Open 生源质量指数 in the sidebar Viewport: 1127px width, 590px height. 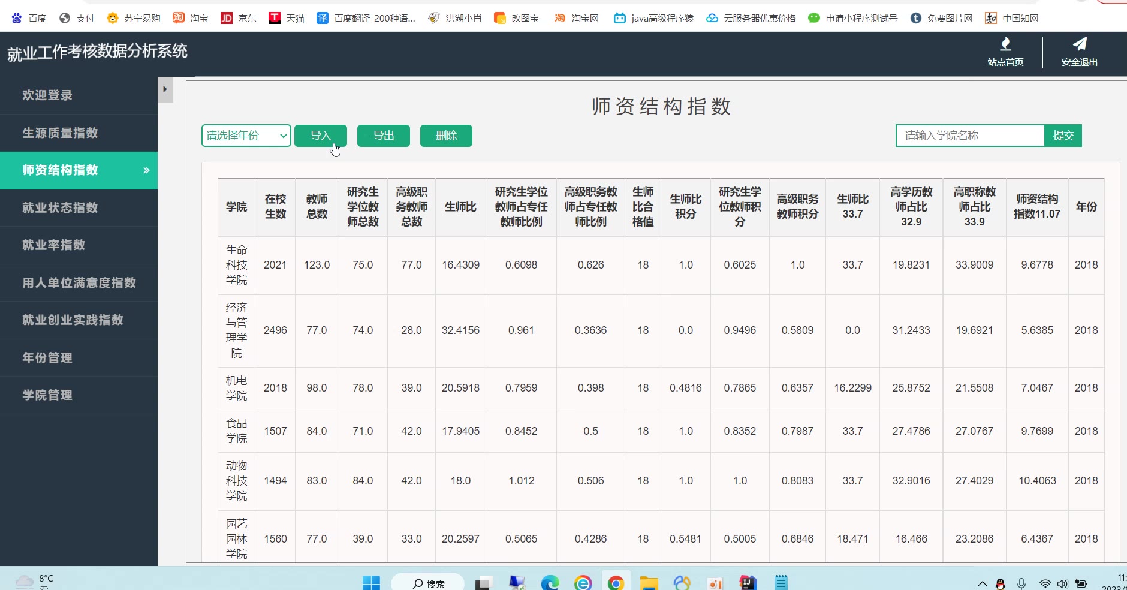pos(60,133)
